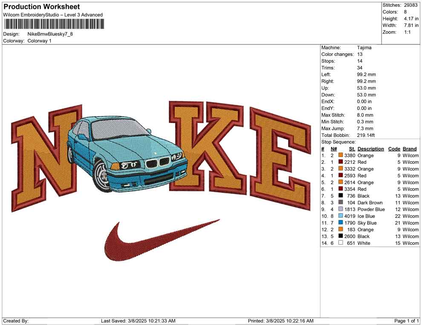Click the Sky Blue description text
422x325 pixels.
click(367, 223)
